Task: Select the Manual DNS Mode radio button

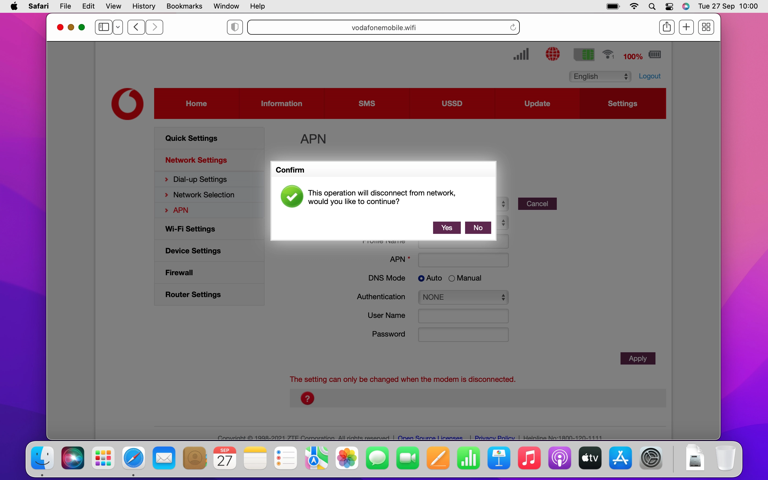Action: [x=451, y=278]
